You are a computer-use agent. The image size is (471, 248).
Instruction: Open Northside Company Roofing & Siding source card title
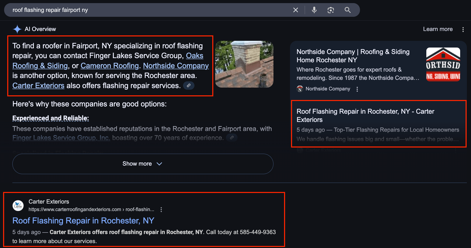click(353, 56)
